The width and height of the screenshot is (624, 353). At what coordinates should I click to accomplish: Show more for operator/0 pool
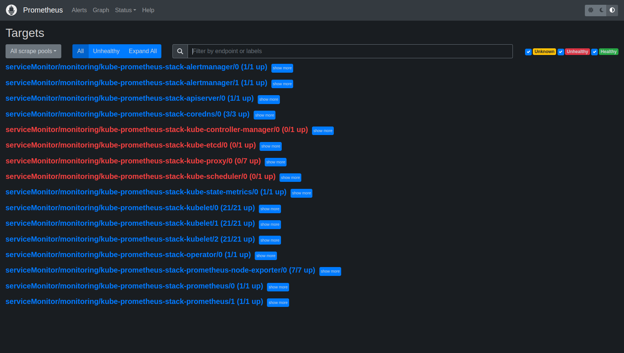(x=266, y=256)
